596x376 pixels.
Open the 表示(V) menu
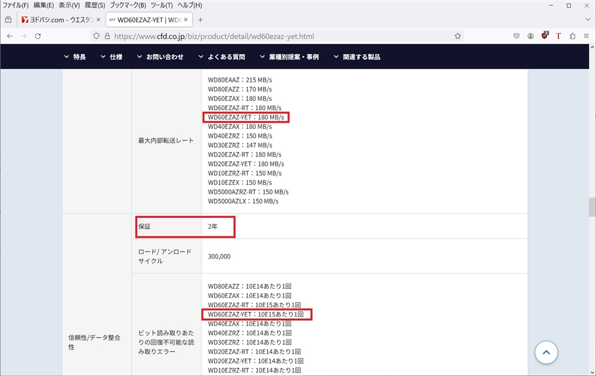[69, 5]
